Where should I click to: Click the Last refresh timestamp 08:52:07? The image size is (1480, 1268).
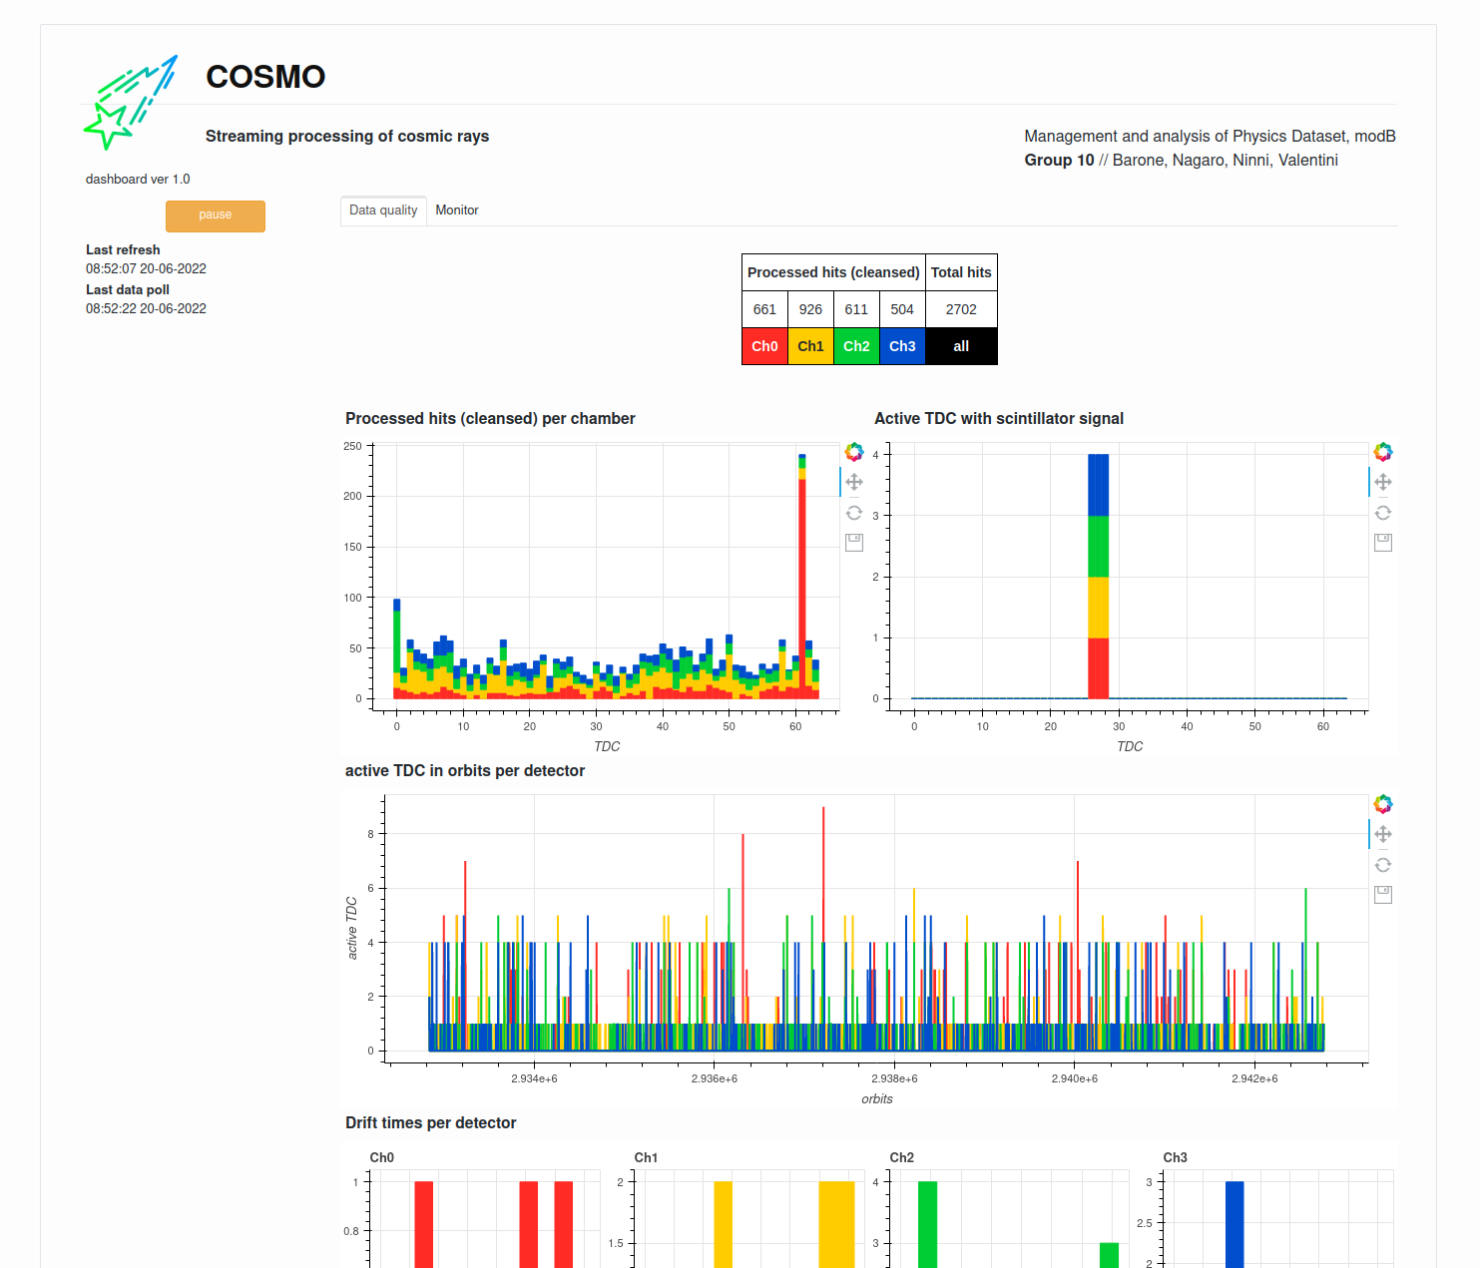click(x=146, y=268)
